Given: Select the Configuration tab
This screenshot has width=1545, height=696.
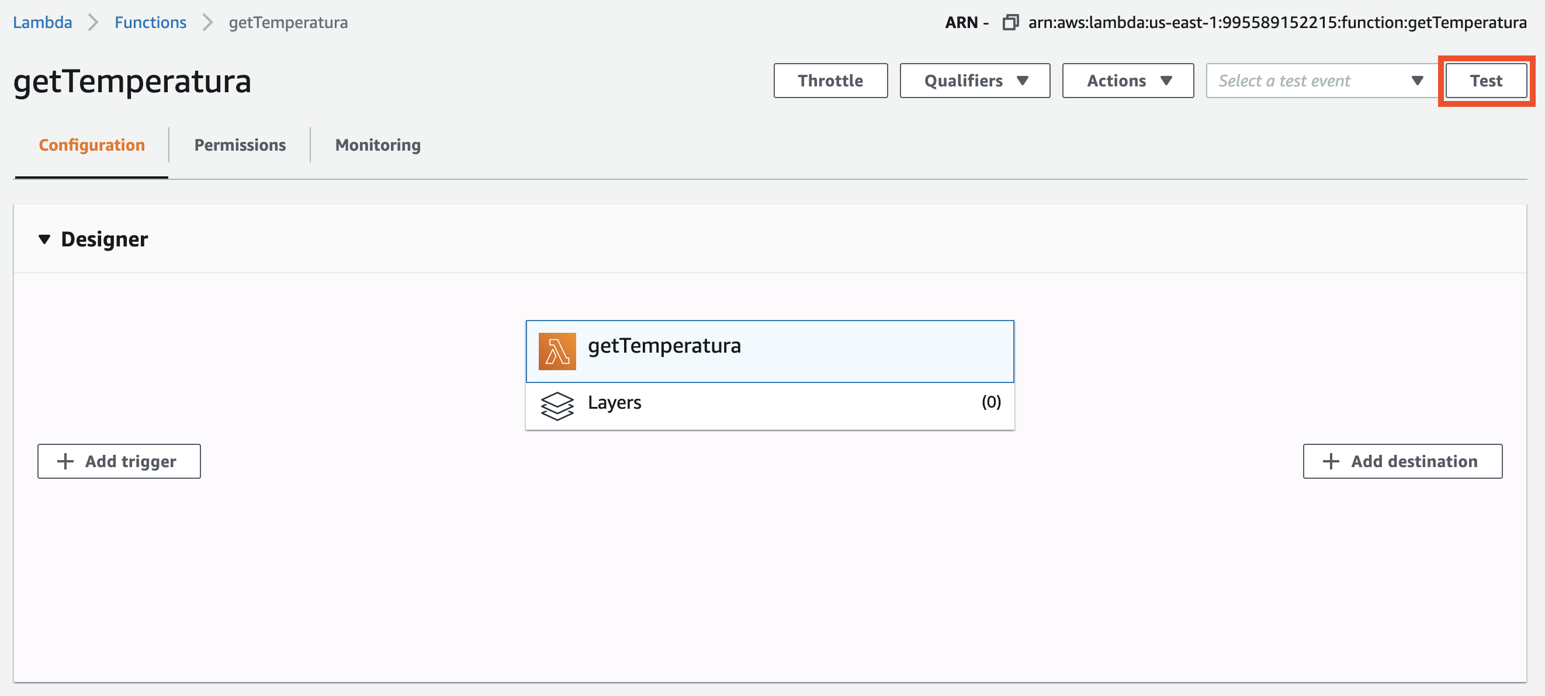Looking at the screenshot, I should point(92,145).
